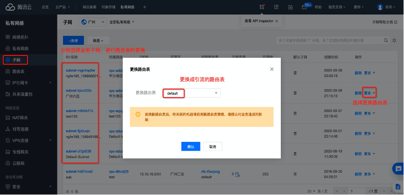Open 私有网络 in the sidebar menu
Screen dimensions: 404x195
click(20, 48)
